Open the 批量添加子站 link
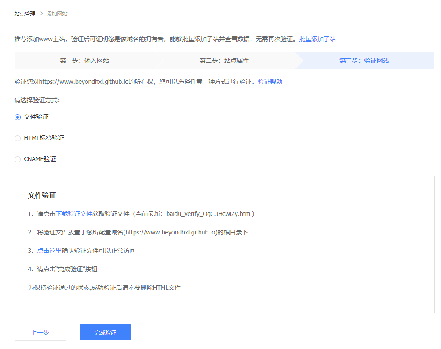This screenshot has height=349, width=441. point(317,39)
